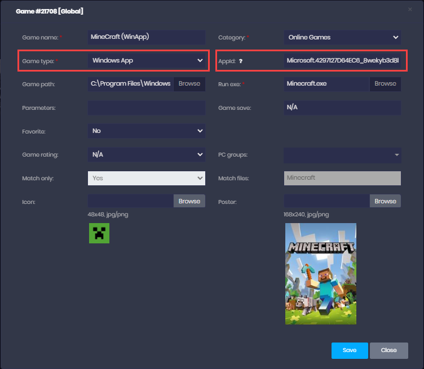The height and width of the screenshot is (369, 424).
Task: Browse for a Poster image
Action: (385, 201)
